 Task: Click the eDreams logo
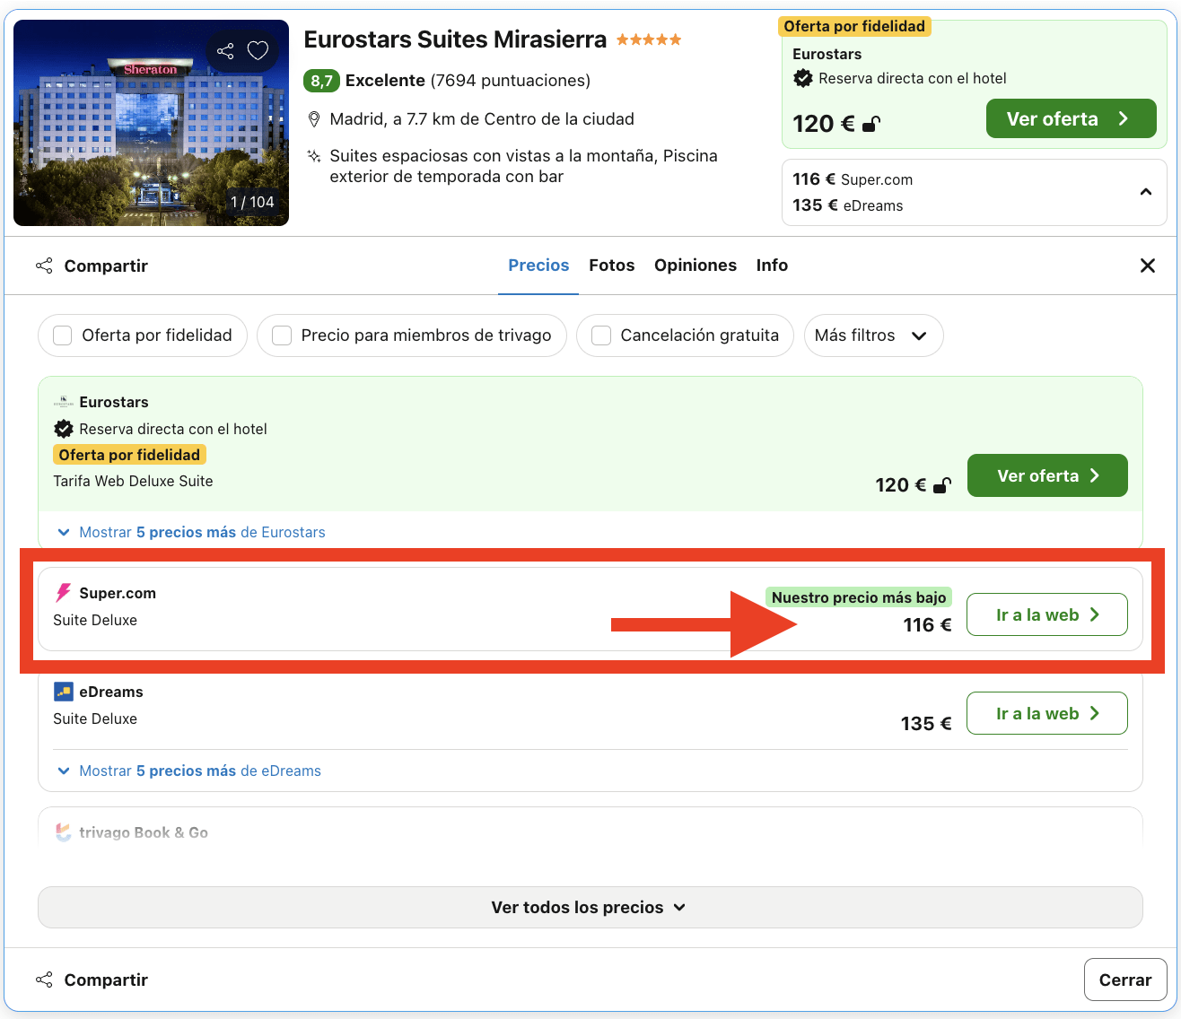[63, 691]
